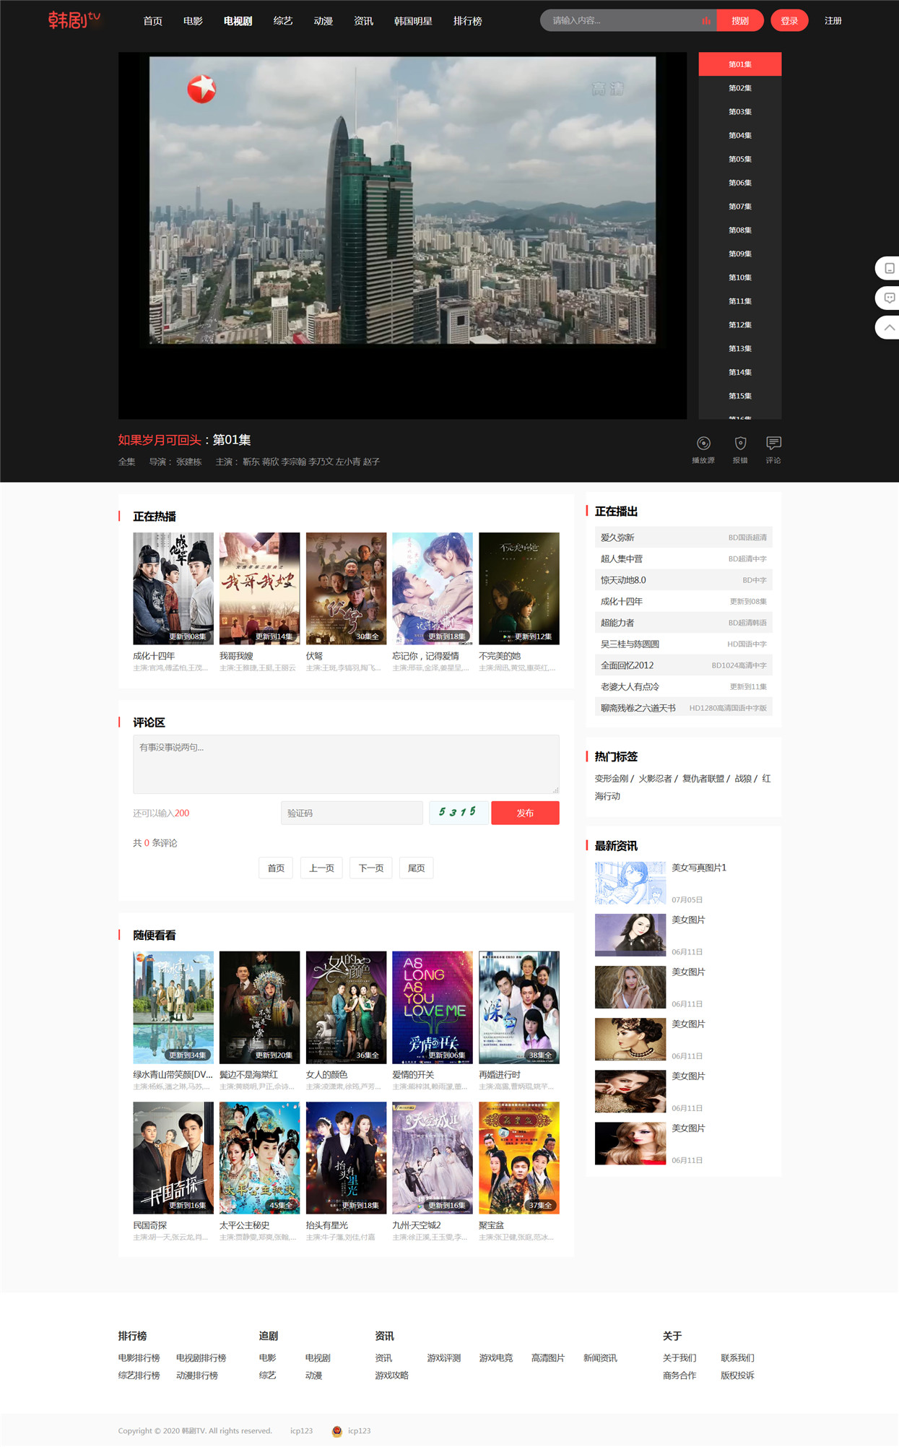This screenshot has width=899, height=1447.
Task: Click 下一页 pagination button
Action: (371, 868)
